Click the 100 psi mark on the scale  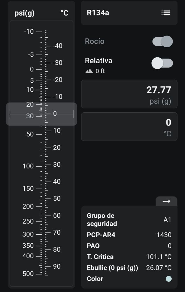pos(29,166)
